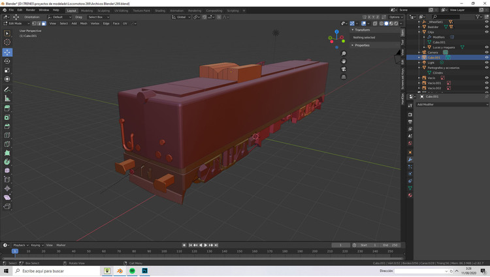Image resolution: width=490 pixels, height=277 pixels.
Task: Activate the 3D Cursor tool
Action: [7, 42]
